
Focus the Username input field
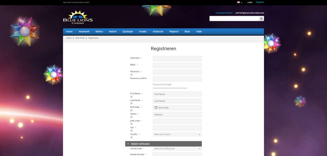[177, 58]
